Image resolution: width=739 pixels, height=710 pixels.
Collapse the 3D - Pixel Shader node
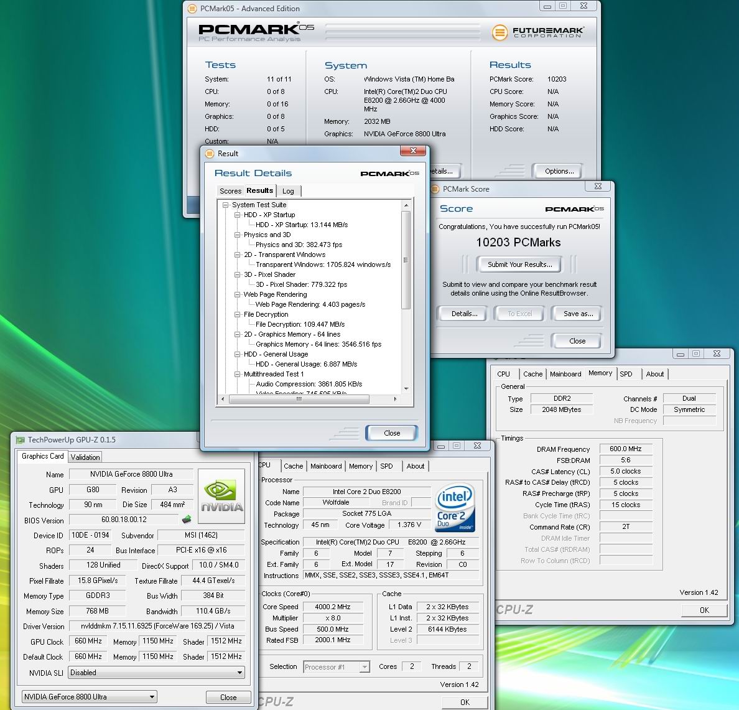coord(237,274)
